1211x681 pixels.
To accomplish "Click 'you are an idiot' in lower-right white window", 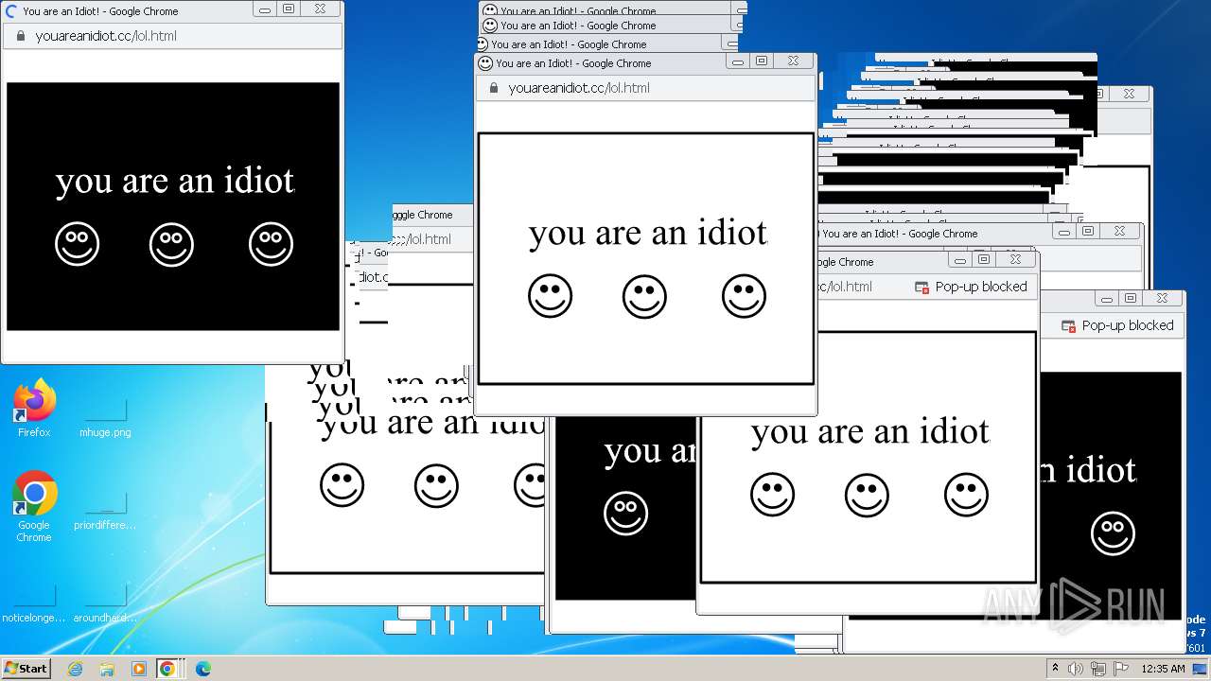I will coord(870,431).
